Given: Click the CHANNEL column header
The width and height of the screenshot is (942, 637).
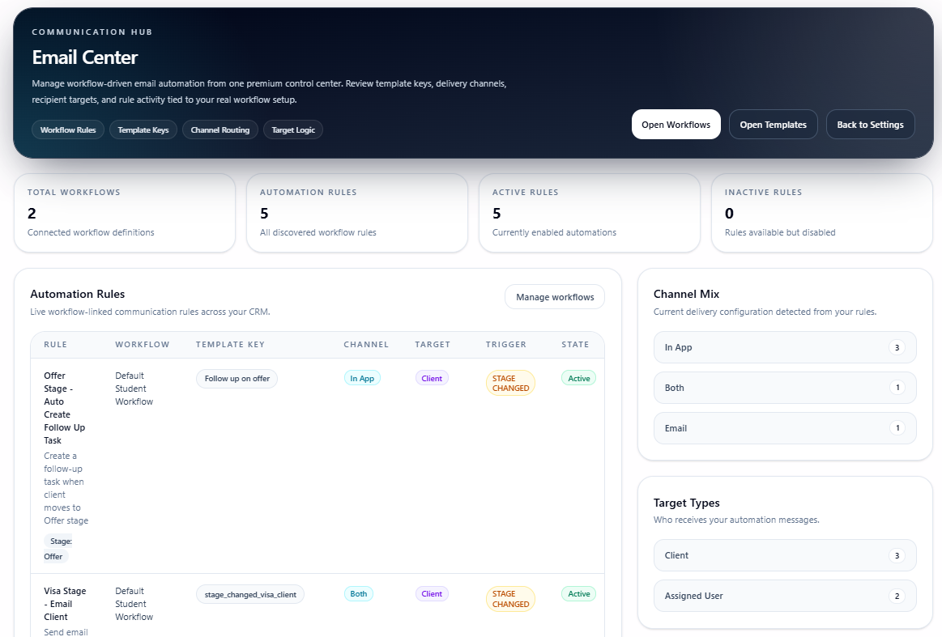Looking at the screenshot, I should coord(366,345).
